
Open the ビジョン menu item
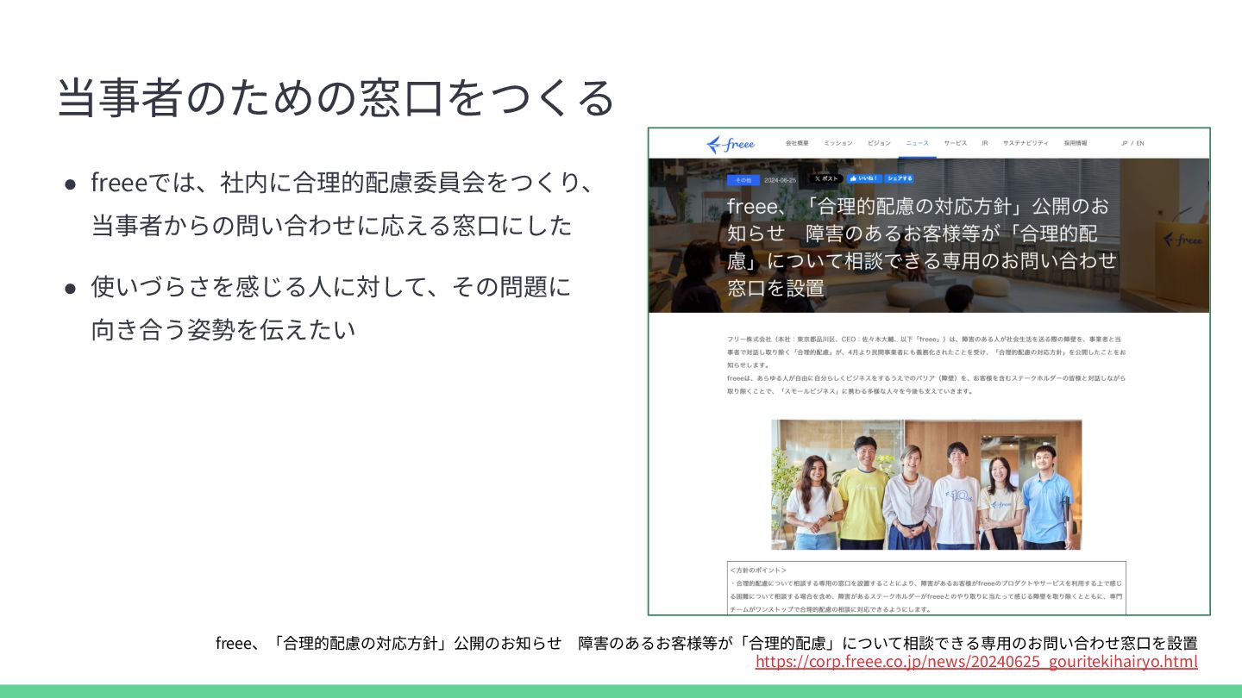[879, 143]
